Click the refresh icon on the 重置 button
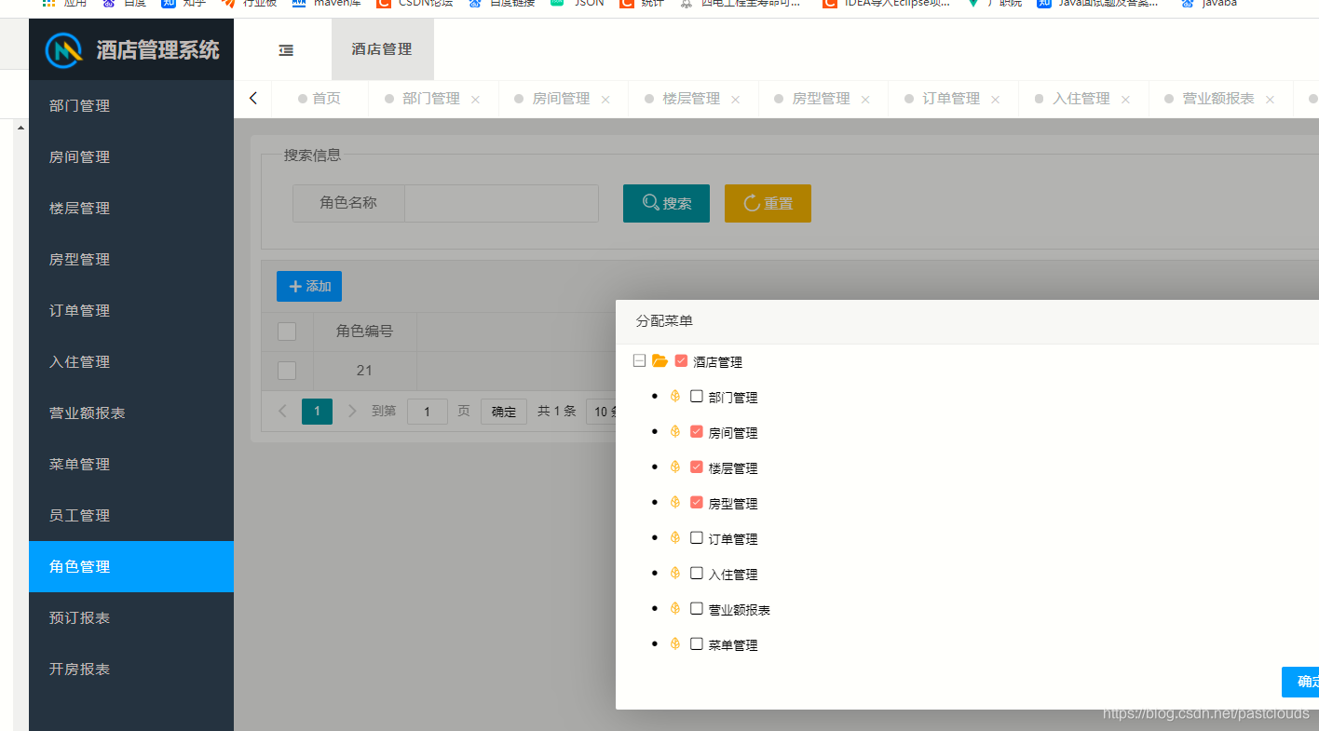This screenshot has width=1319, height=731. [751, 203]
